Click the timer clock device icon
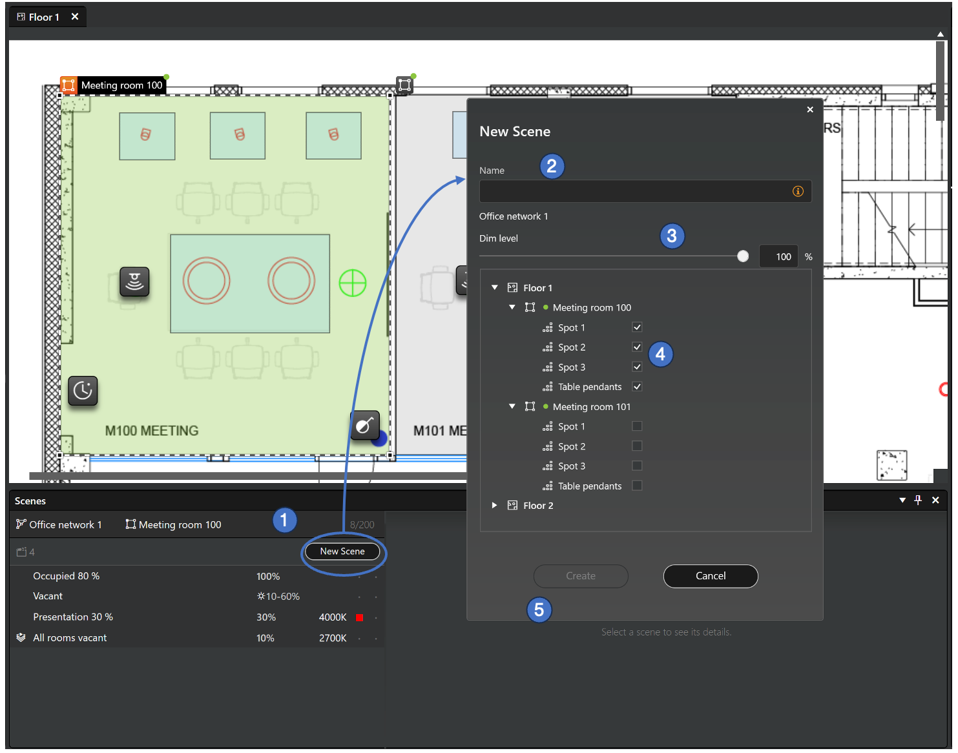This screenshot has height=753, width=958. click(83, 390)
